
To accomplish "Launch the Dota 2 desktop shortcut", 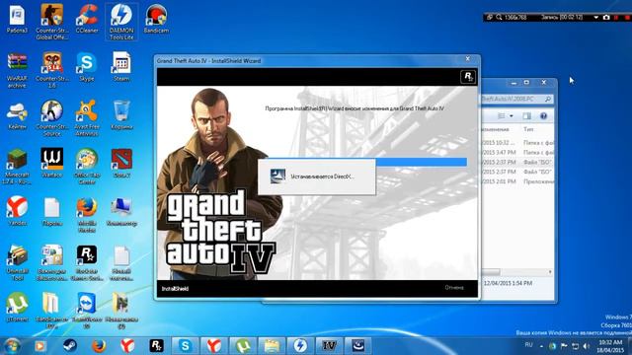I will point(121,163).
